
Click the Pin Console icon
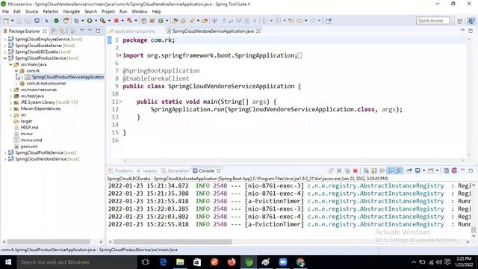pyautogui.click(x=409, y=171)
